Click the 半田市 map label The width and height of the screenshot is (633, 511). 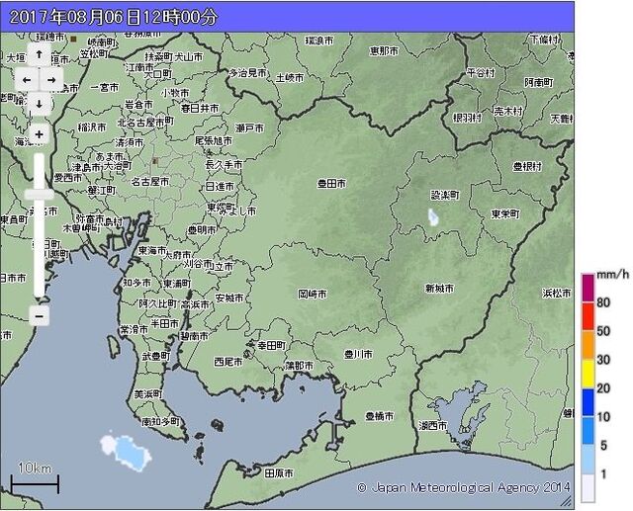point(164,323)
